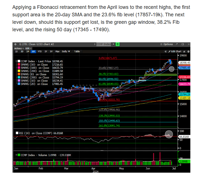Click the magenta SMAVG (100) legend swatch

tap(19, 68)
